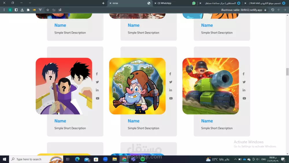Open LinkedIn link on tank soldier card
Image resolution: width=289 pixels, height=163 pixels.
tap(244, 90)
